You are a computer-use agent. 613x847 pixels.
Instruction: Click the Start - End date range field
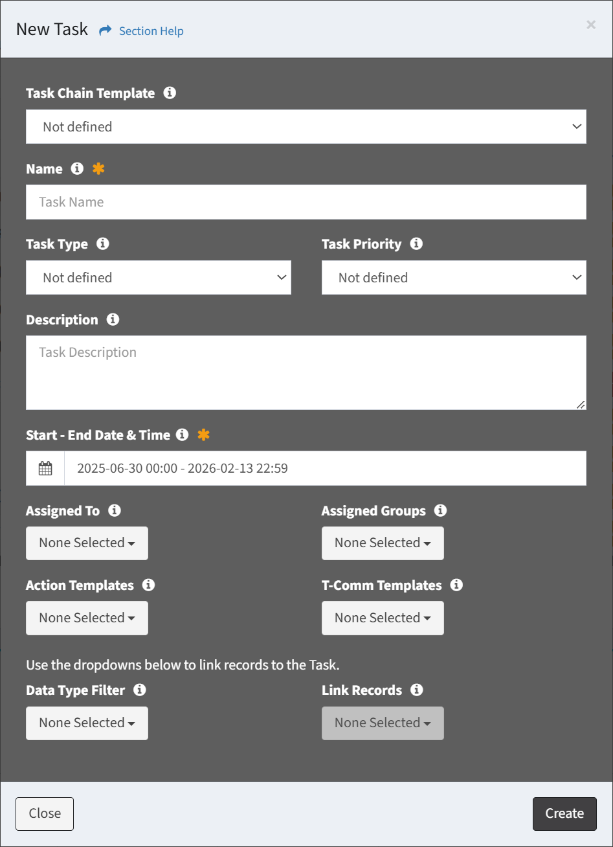tap(325, 468)
